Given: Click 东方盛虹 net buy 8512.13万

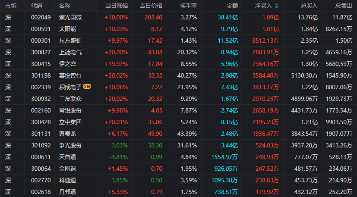Looking at the screenshot, I should (x=265, y=41).
